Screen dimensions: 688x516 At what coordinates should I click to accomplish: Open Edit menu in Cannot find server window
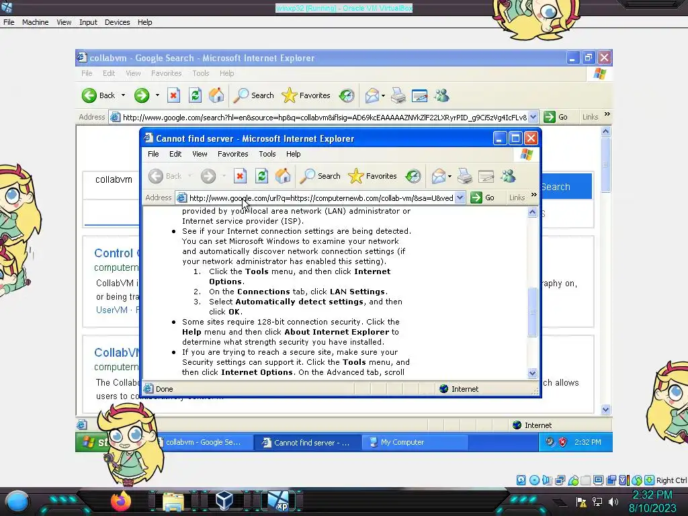[175, 154]
